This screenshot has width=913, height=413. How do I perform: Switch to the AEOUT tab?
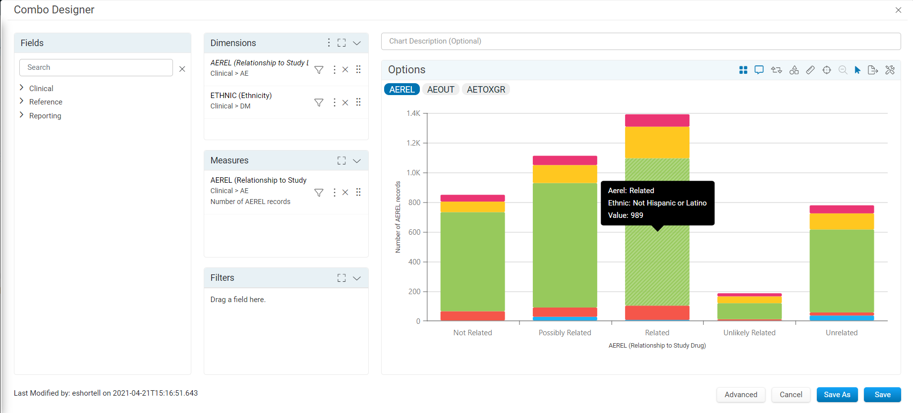tap(441, 90)
